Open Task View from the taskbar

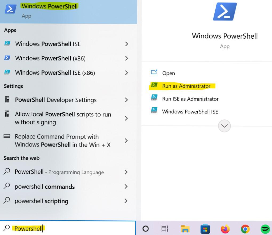(165, 229)
